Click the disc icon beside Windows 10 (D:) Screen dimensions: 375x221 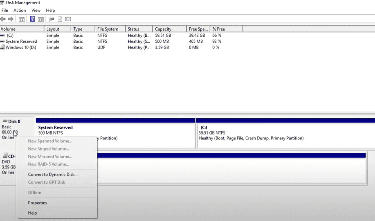(3, 47)
